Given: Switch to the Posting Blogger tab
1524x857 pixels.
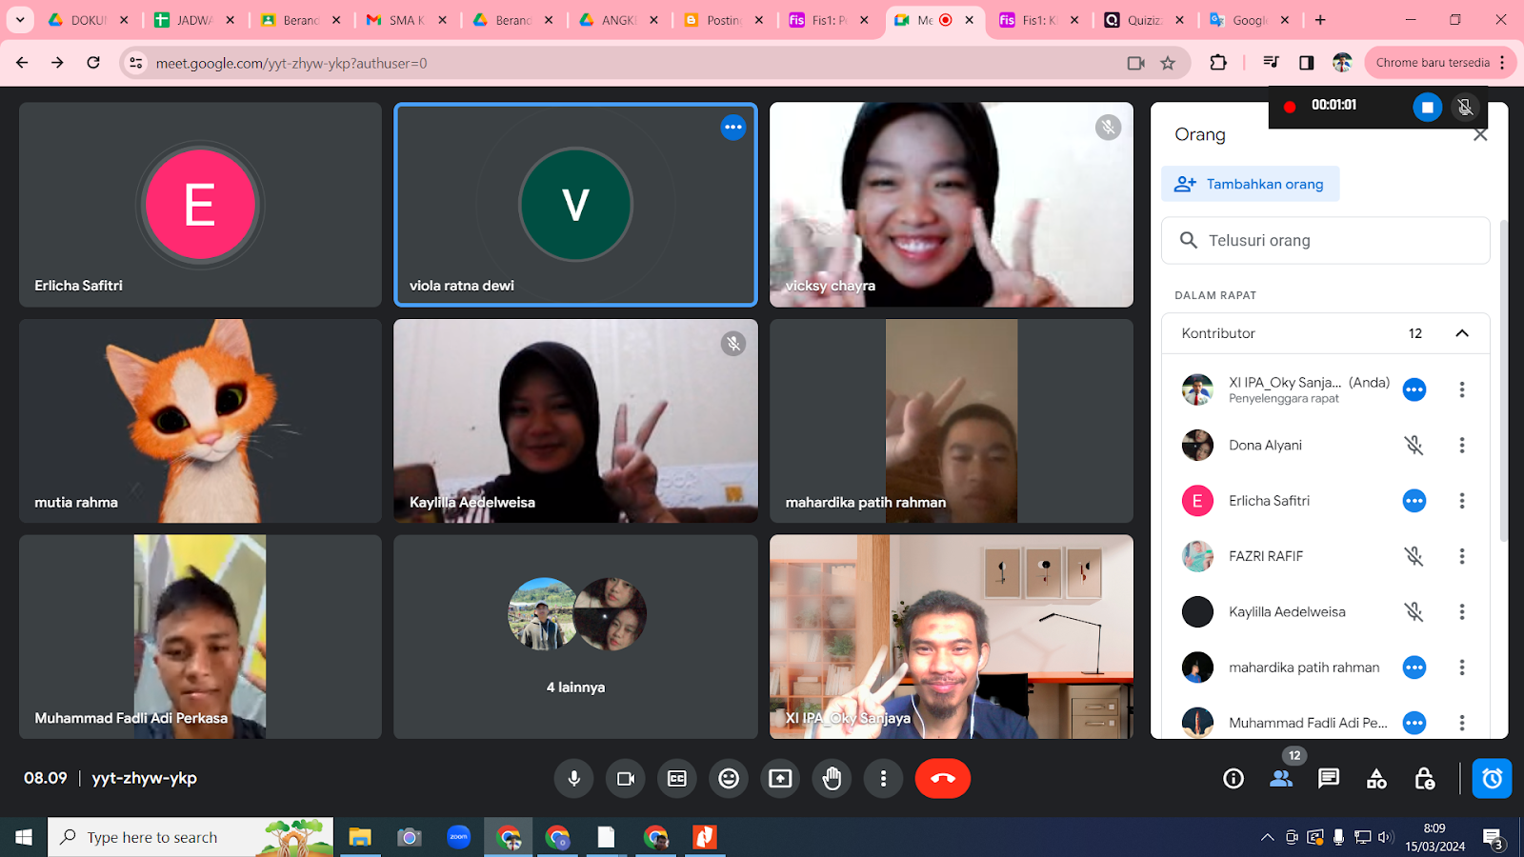Looking at the screenshot, I should coord(723,20).
